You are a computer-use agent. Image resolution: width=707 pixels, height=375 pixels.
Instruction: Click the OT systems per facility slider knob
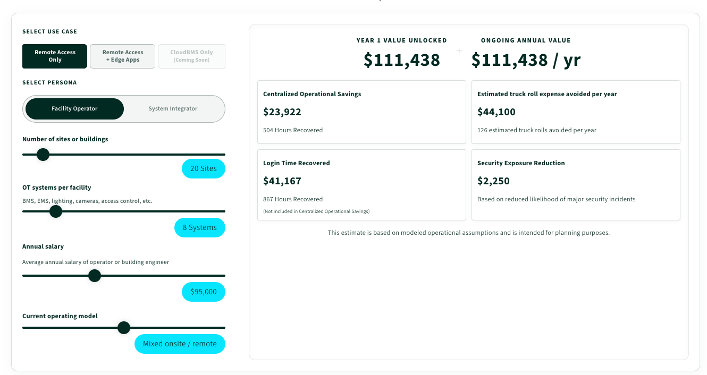[56, 211]
